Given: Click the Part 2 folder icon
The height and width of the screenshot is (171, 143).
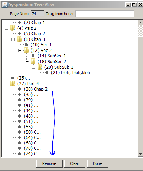Looking at the screenshot, I should (x=13, y=28).
